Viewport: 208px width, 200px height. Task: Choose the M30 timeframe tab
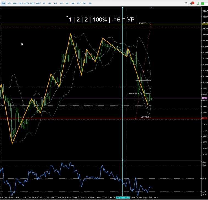[38, 4]
